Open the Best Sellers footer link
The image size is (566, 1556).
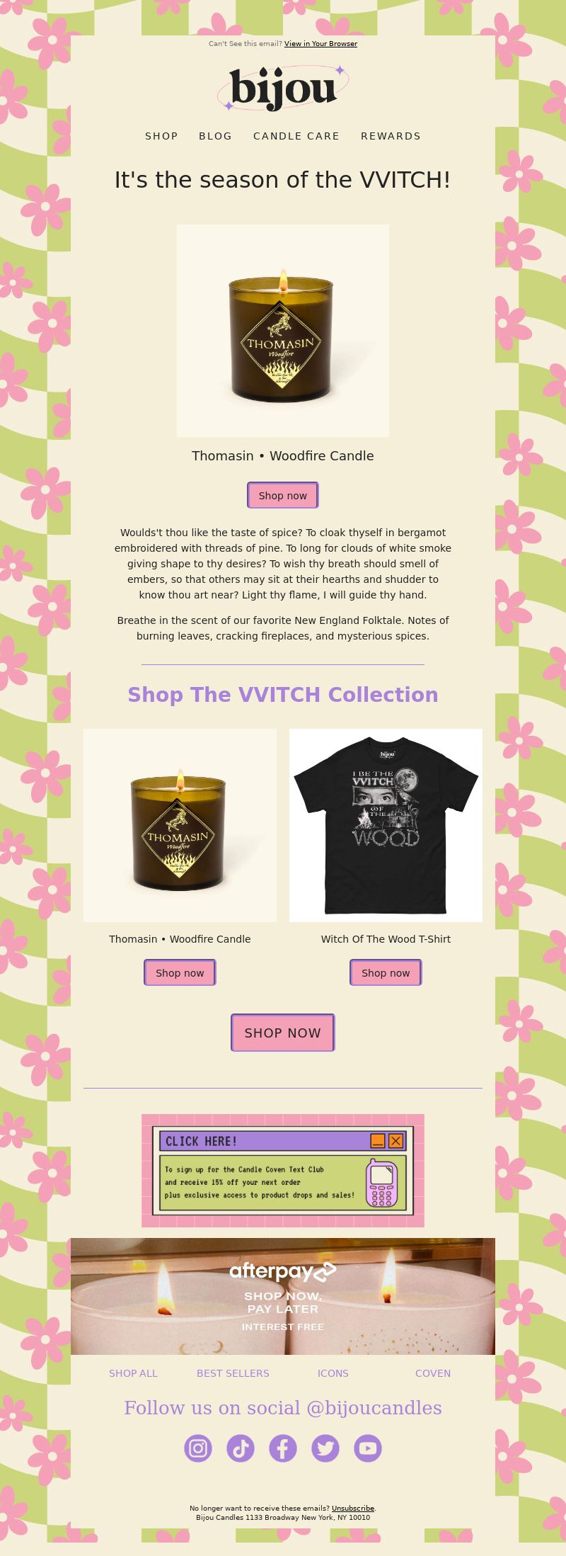click(x=233, y=1373)
